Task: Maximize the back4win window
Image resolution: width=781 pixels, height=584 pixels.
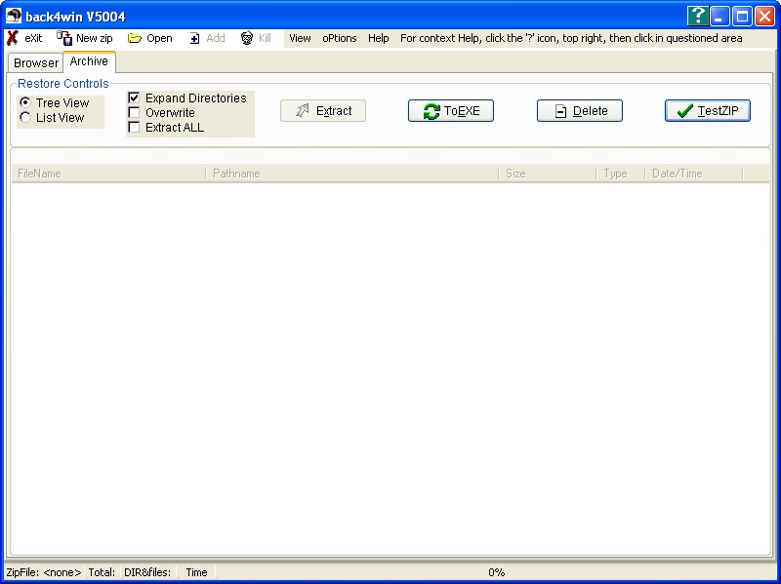Action: (x=742, y=16)
